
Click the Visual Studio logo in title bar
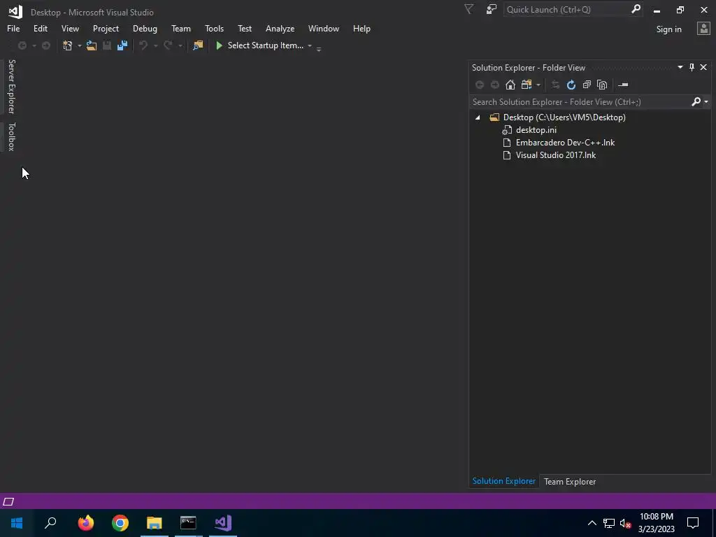click(15, 12)
